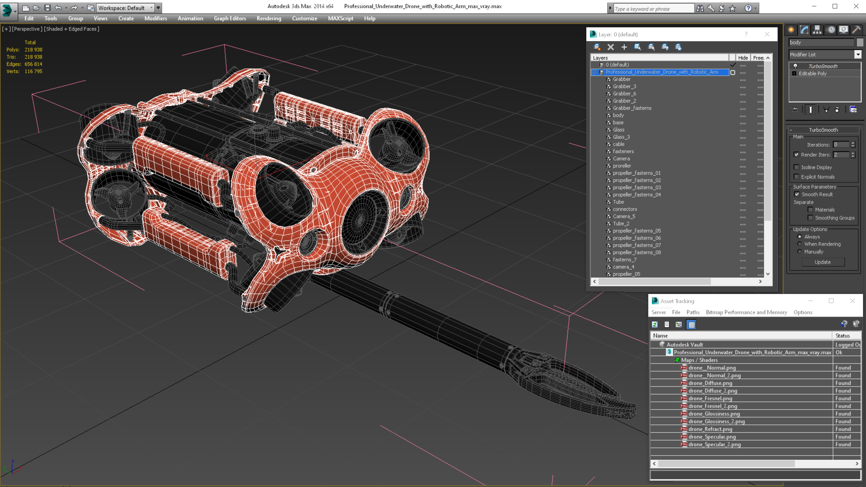Click the Help question mark icon
866x487 pixels.
click(748, 8)
